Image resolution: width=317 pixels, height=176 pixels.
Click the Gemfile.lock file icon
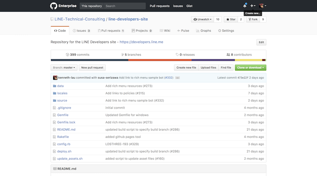tap(54, 122)
